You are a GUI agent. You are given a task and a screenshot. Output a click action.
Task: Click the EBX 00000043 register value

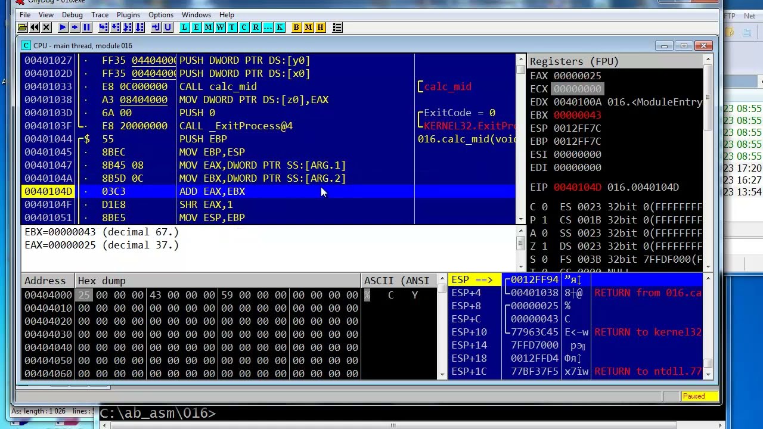tap(577, 115)
